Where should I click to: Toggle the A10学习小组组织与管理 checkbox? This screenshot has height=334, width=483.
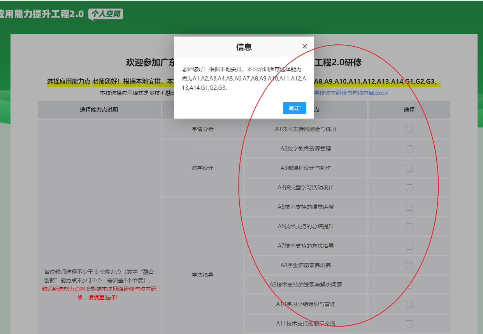click(x=409, y=304)
